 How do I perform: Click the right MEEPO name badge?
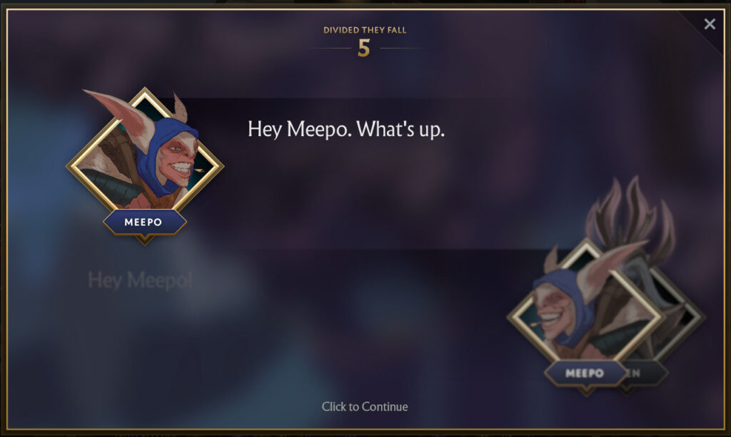(585, 374)
